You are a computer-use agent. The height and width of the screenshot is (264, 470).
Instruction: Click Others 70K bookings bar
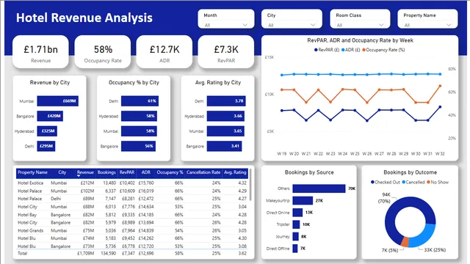click(319, 188)
